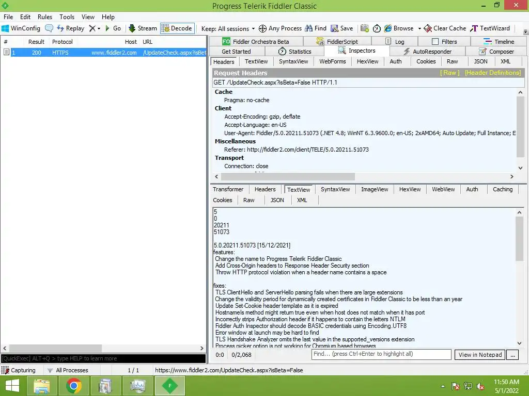Select response ImageView tab

(375, 189)
